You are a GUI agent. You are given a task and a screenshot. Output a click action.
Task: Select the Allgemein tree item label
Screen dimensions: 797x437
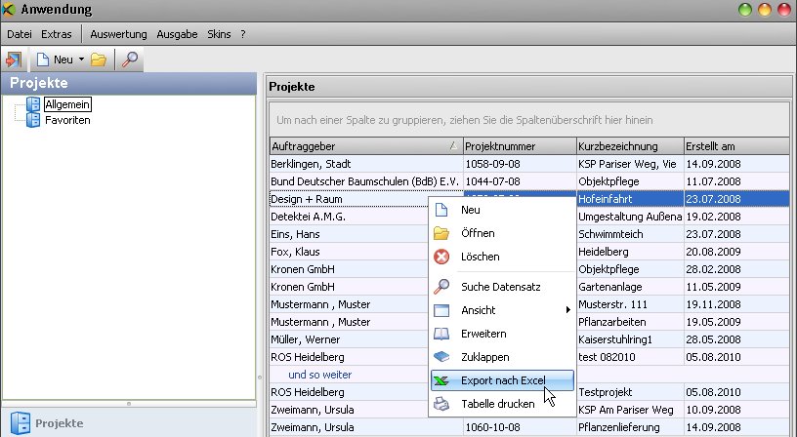[67, 104]
